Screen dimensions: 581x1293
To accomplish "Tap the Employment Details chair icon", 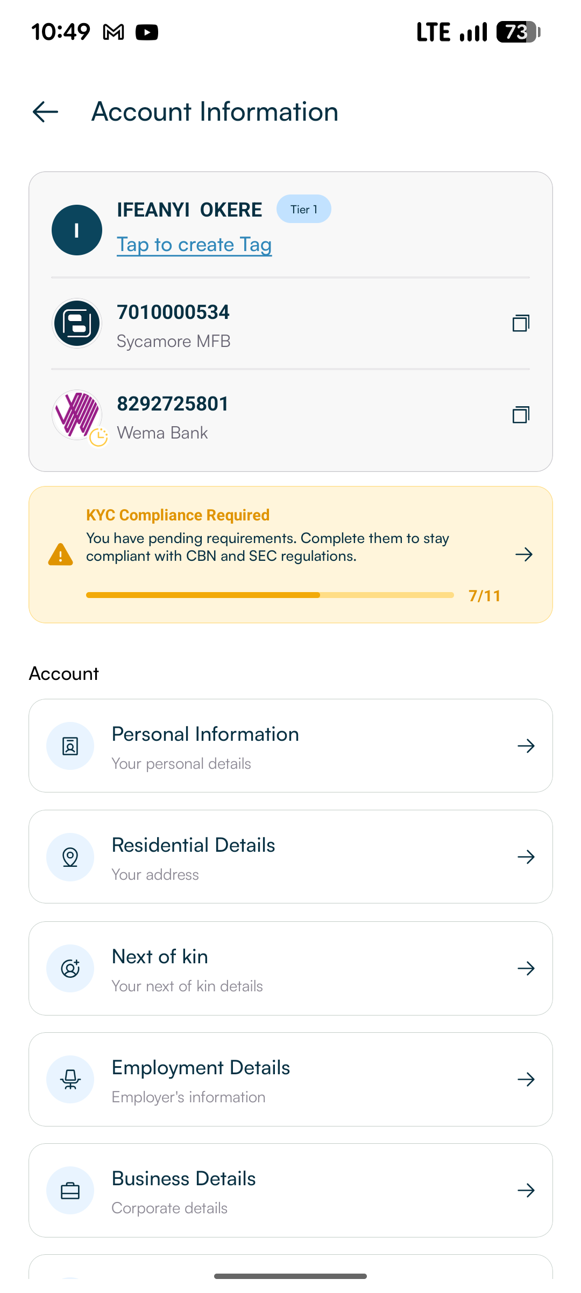I will click(x=70, y=1079).
